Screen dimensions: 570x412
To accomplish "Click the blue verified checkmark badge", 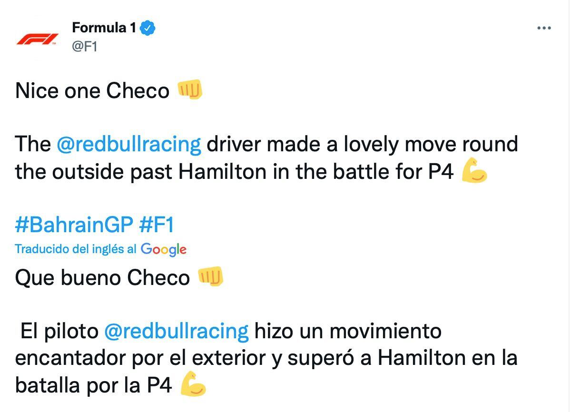I will click(148, 28).
